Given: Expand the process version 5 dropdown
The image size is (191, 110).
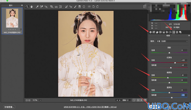Looking at the screenshot, I should [x=172, y=41].
